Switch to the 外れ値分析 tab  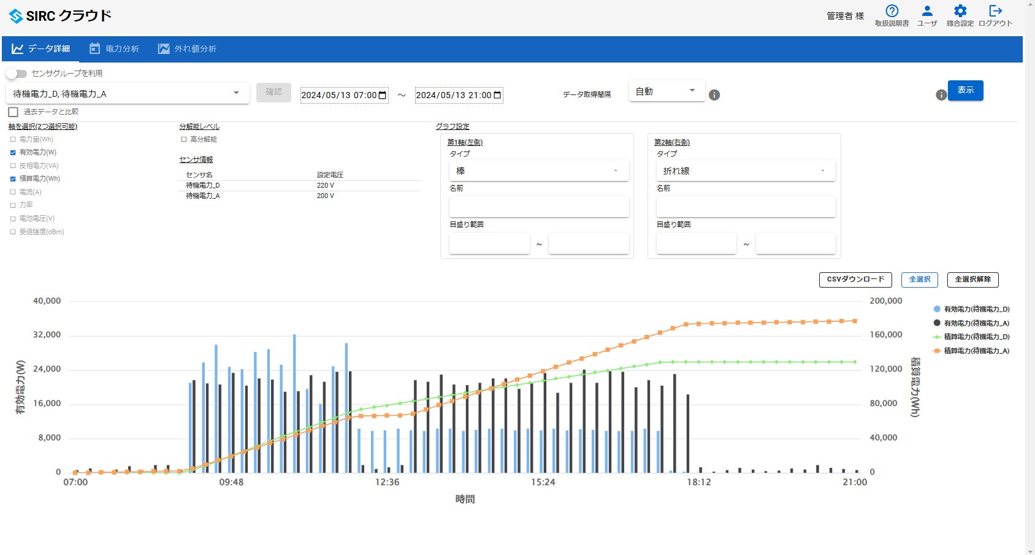[187, 49]
